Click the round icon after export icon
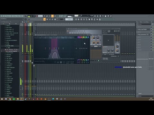Image resolution: width=154 pixels, height=115 pixels. tap(111, 16)
